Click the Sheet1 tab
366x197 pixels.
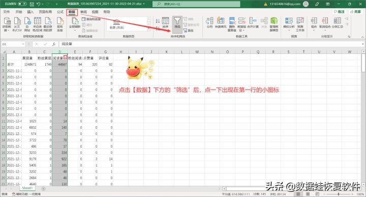(27, 188)
